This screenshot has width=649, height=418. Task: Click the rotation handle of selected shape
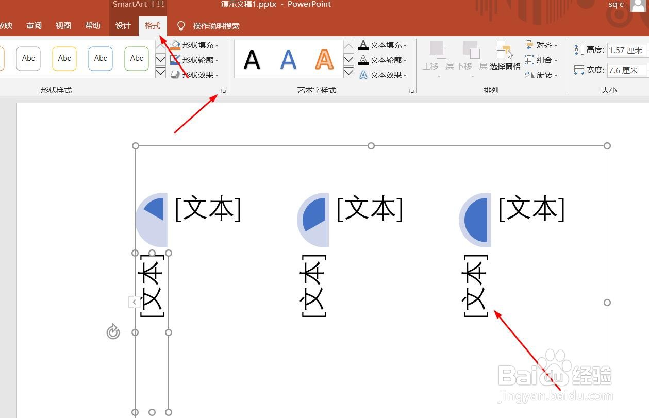(113, 332)
